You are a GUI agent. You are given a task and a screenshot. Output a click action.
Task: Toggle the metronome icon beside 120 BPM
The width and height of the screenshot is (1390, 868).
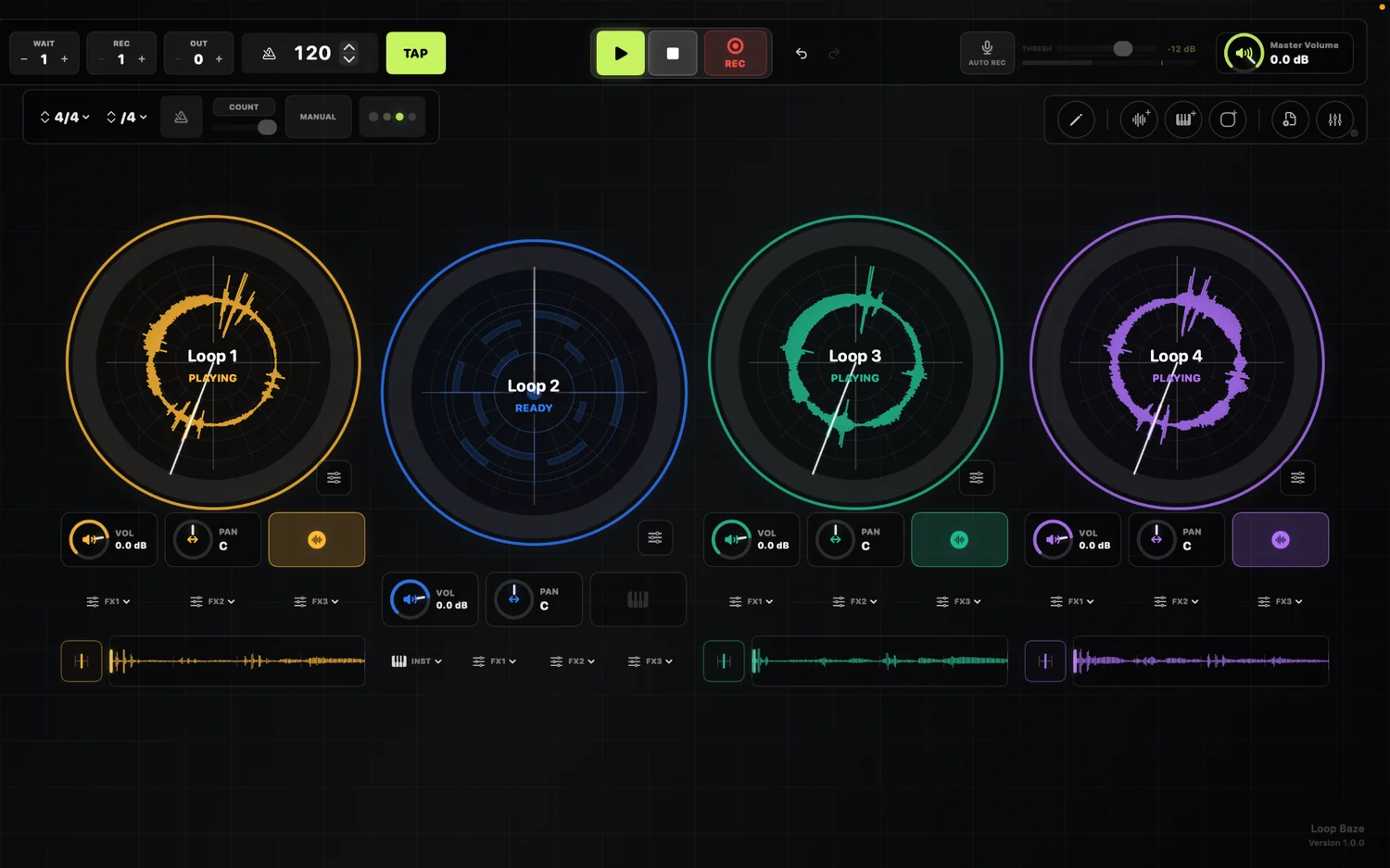coord(269,54)
